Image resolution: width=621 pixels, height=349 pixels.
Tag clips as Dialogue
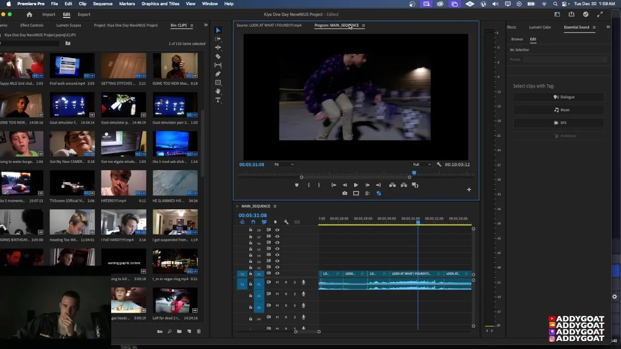[x=559, y=97]
